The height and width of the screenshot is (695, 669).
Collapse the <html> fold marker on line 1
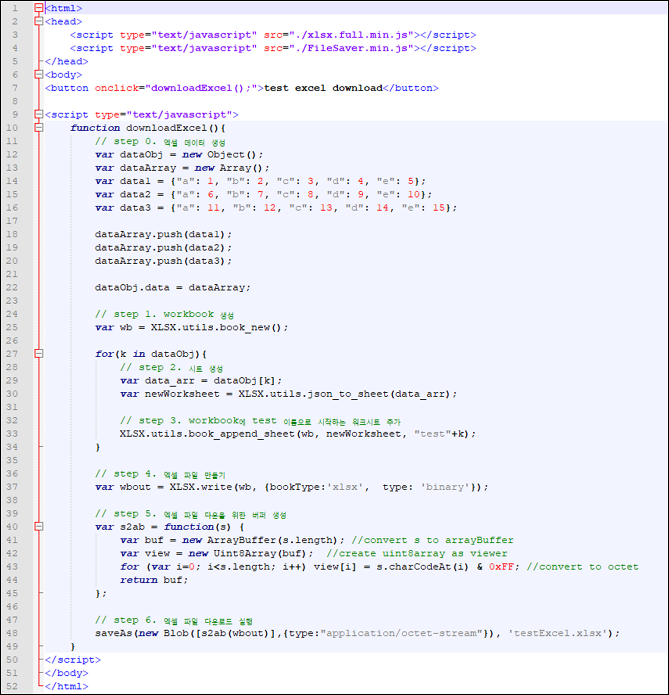[39, 8]
